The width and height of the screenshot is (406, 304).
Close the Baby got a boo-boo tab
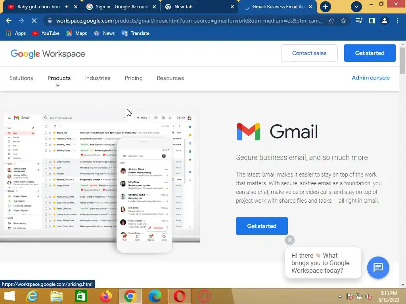pyautogui.click(x=76, y=7)
